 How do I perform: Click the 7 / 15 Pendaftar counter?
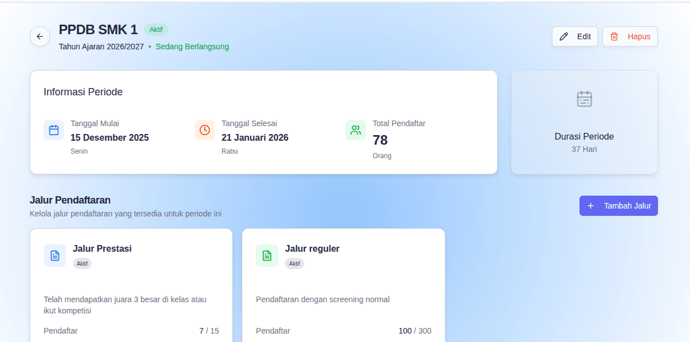[x=209, y=331]
